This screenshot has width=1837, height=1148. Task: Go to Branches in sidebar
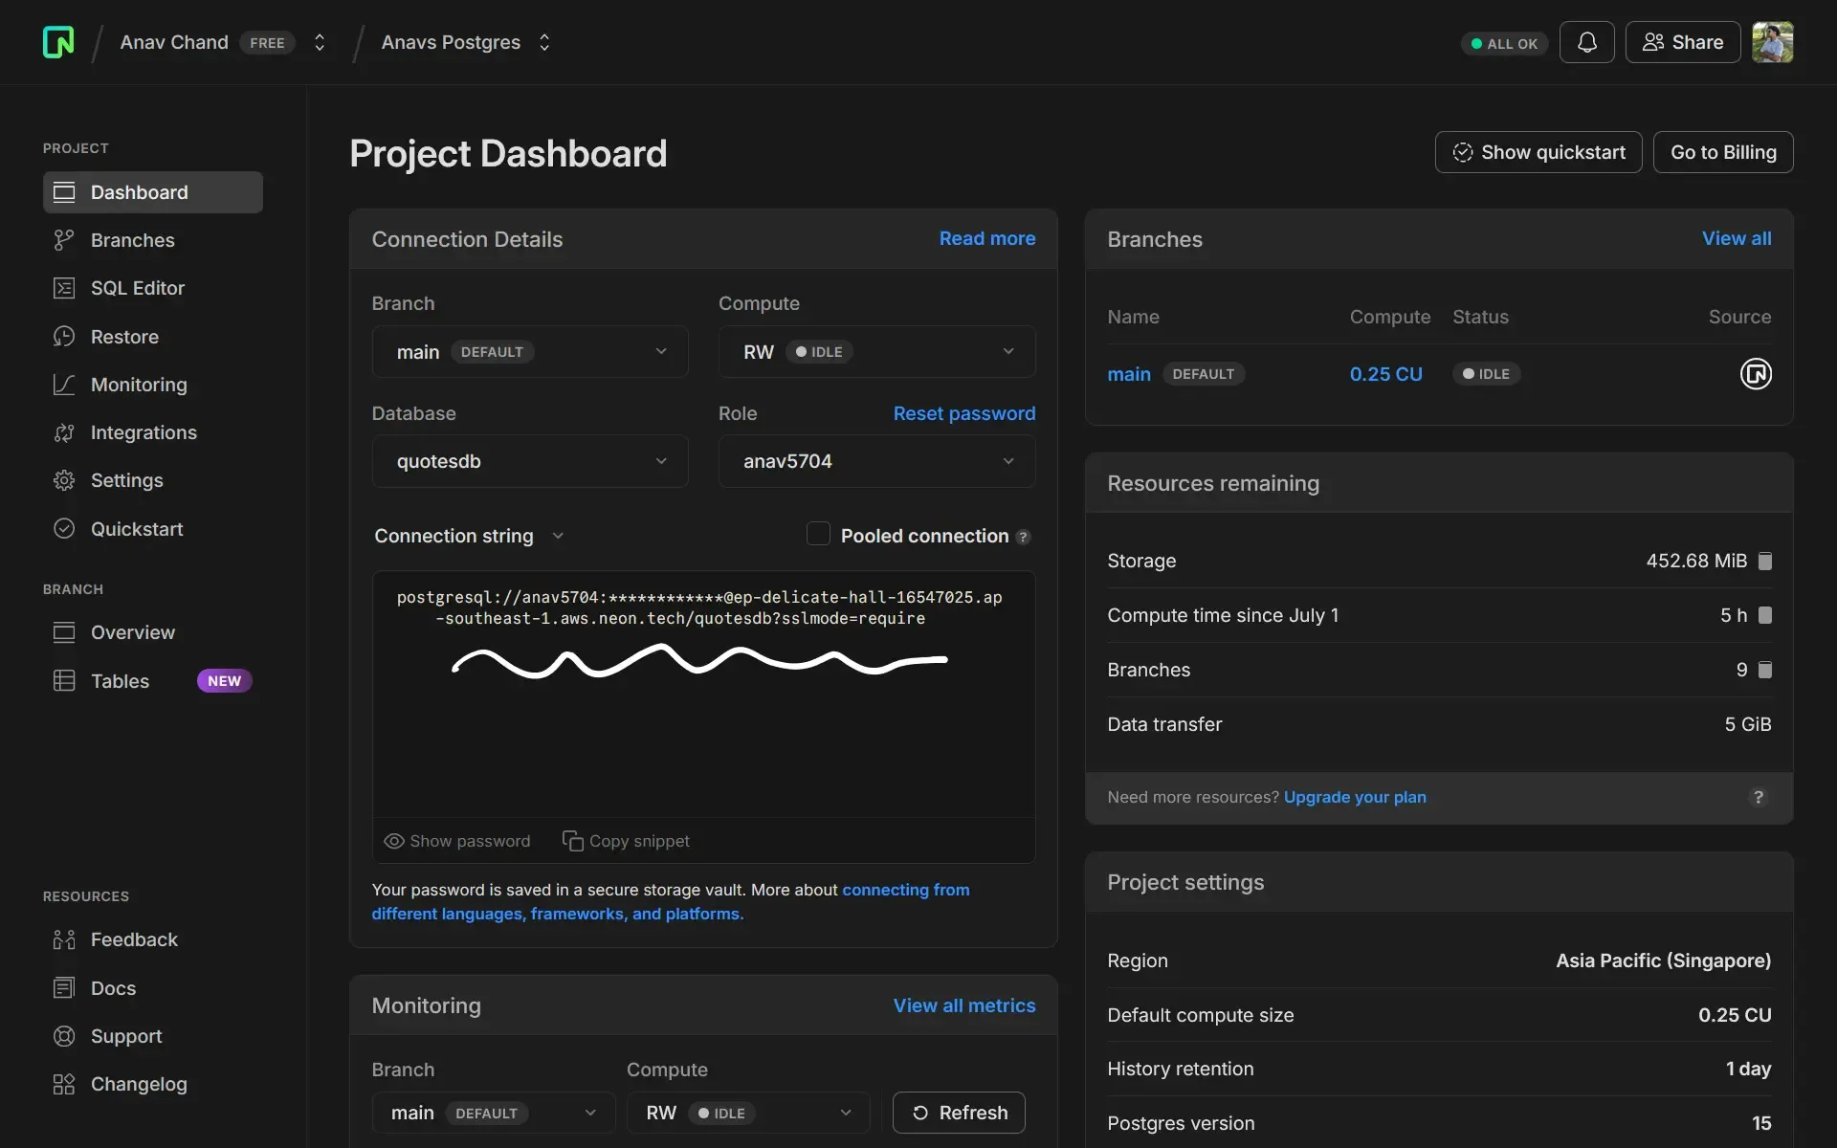click(132, 240)
